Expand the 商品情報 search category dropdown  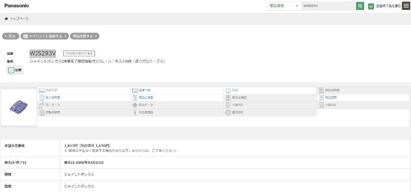[x=284, y=6]
